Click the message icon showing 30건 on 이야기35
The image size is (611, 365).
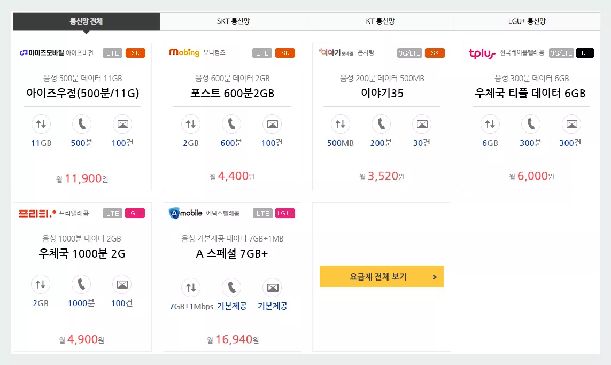tap(421, 125)
